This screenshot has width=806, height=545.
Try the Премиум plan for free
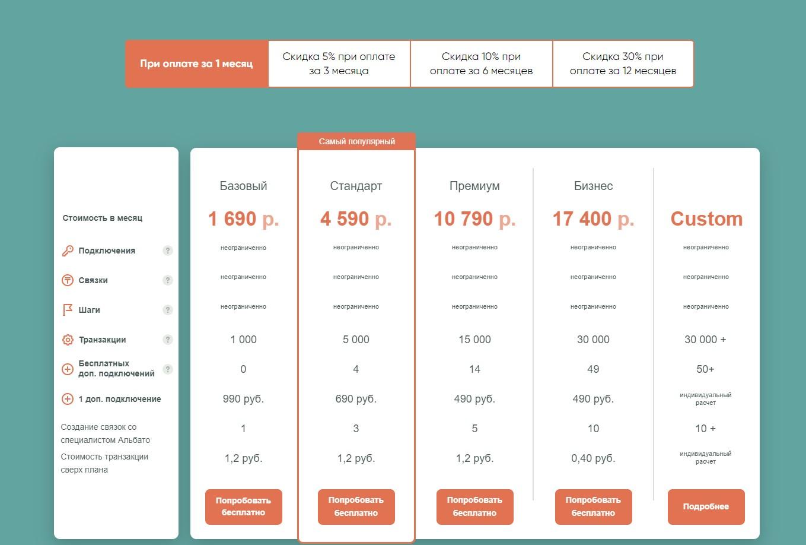pos(474,506)
